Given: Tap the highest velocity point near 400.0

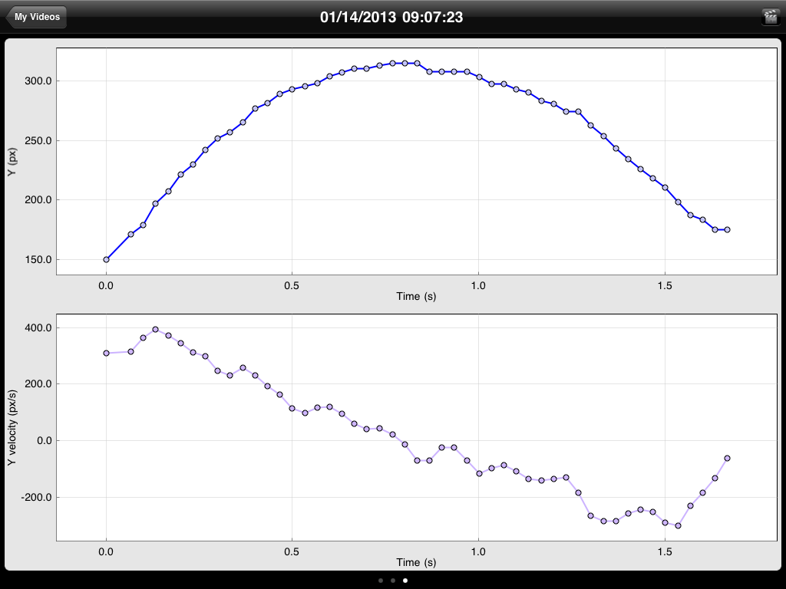Looking at the screenshot, I should pyautogui.click(x=155, y=330).
